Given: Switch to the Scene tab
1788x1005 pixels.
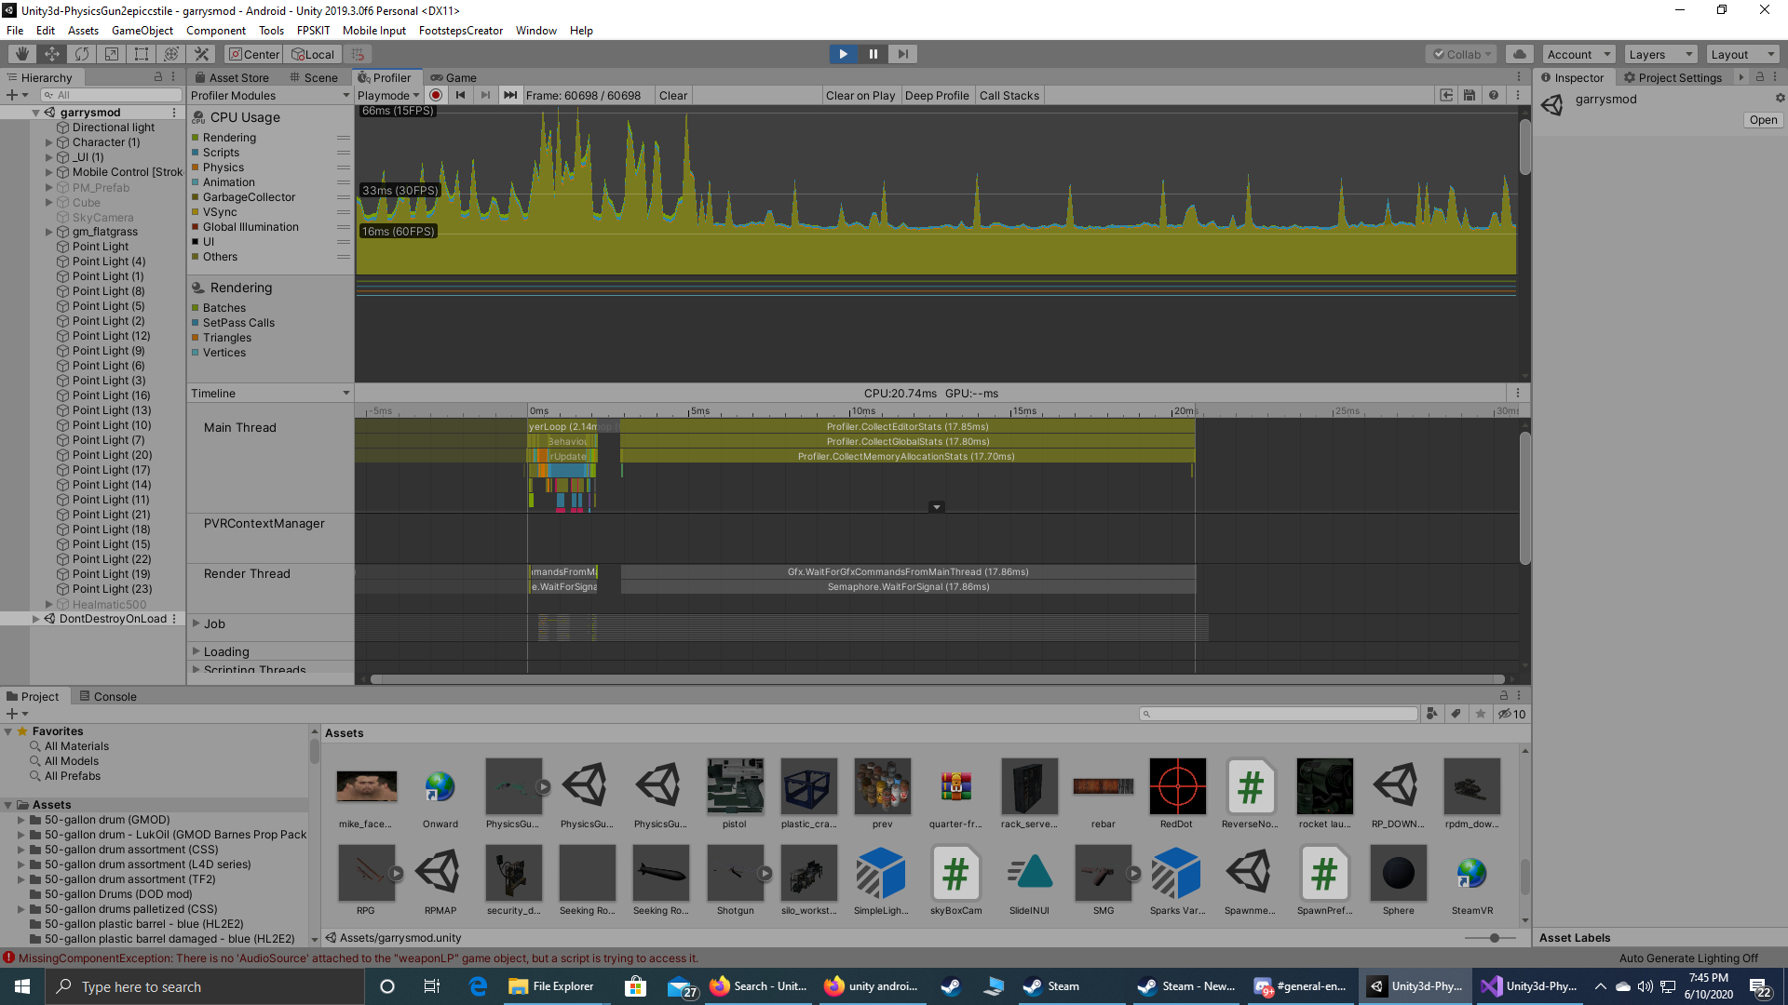Looking at the screenshot, I should (x=314, y=77).
